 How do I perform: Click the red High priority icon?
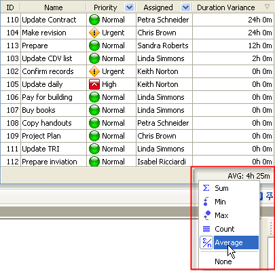(94, 84)
